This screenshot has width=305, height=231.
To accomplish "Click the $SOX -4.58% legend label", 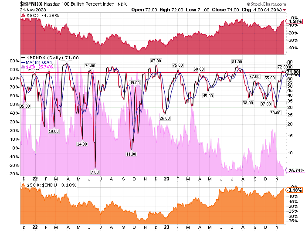I will (x=43, y=15).
